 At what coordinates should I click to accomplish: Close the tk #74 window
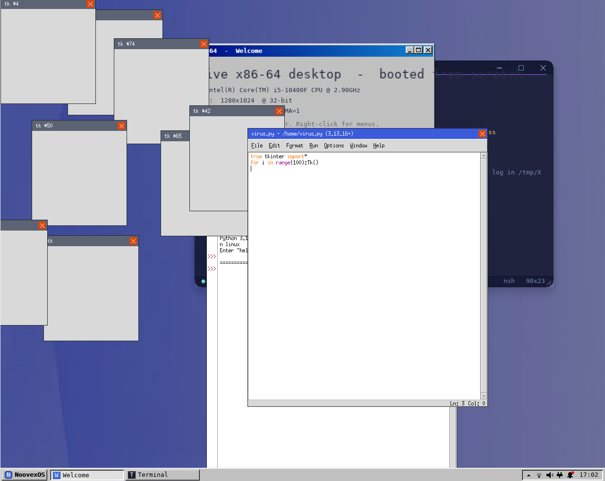(x=204, y=44)
